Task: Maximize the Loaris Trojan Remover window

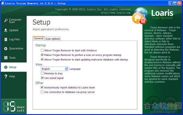Action: point(175,3)
